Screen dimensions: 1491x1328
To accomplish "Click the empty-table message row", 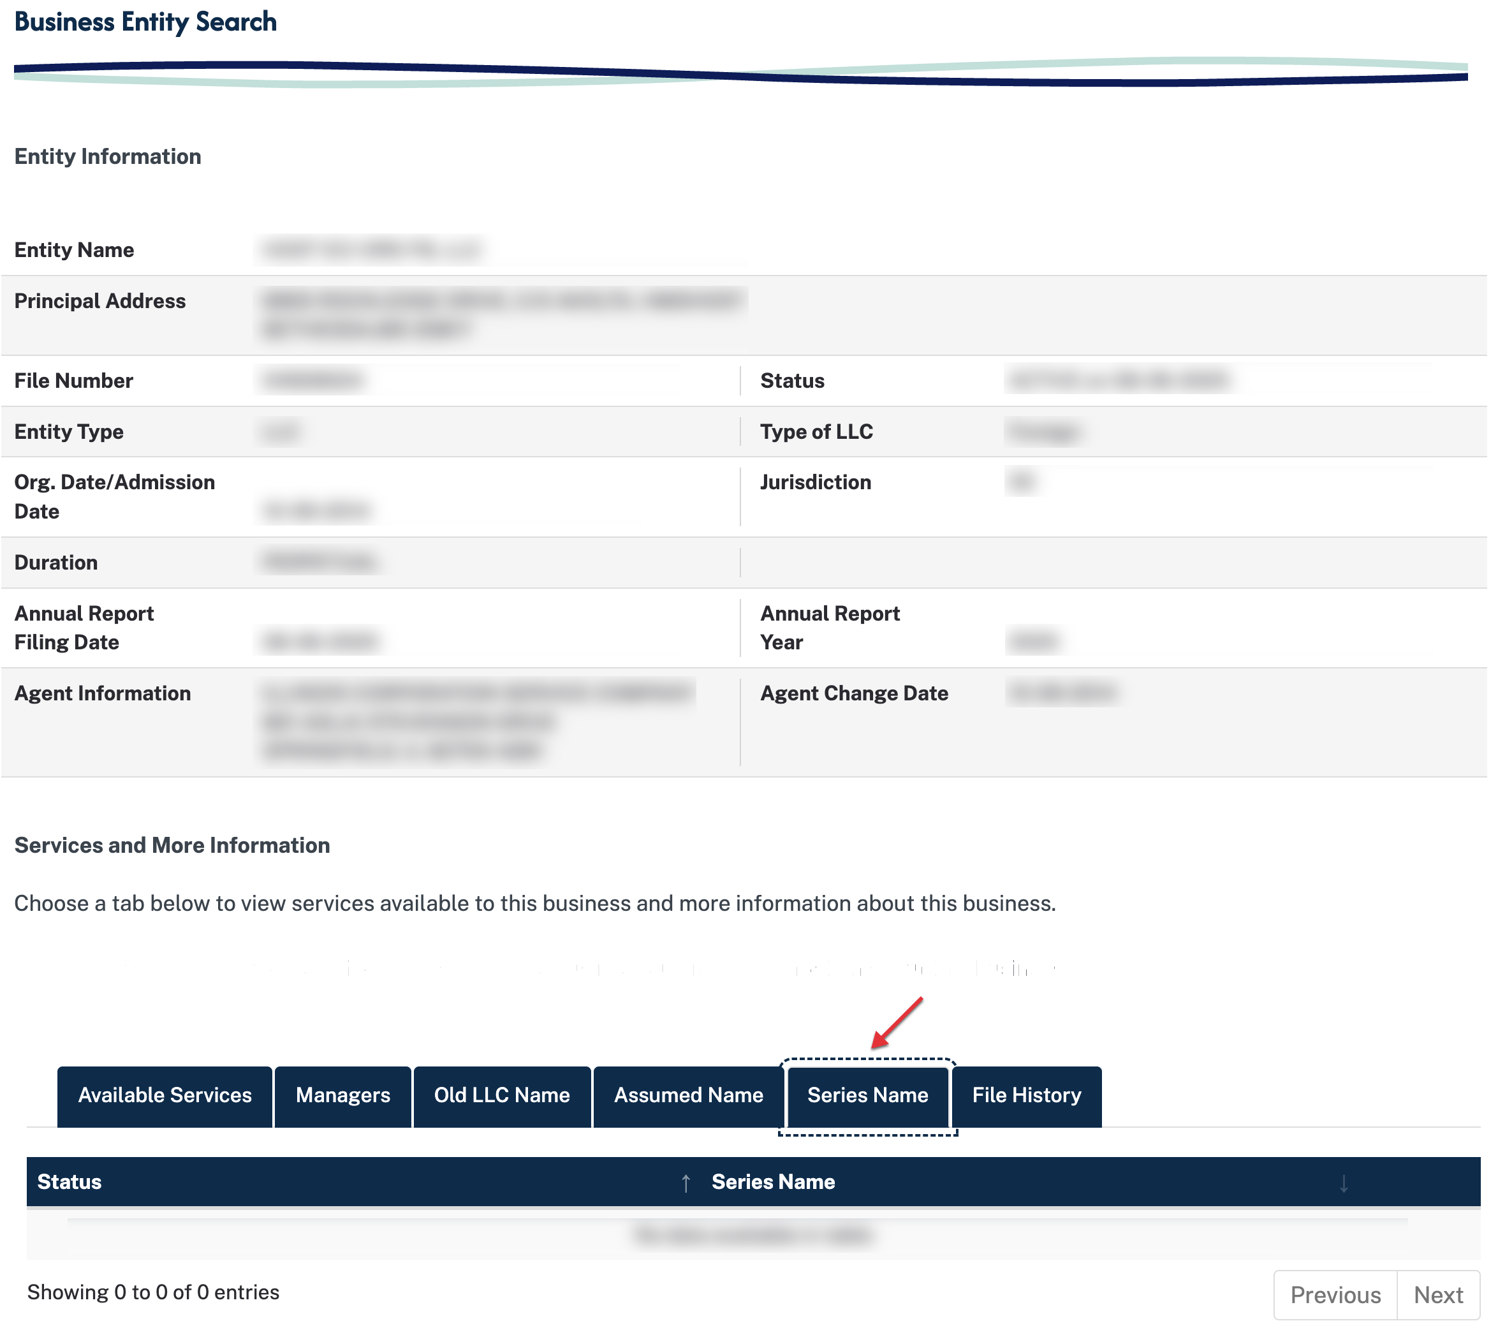I will 753,1236.
